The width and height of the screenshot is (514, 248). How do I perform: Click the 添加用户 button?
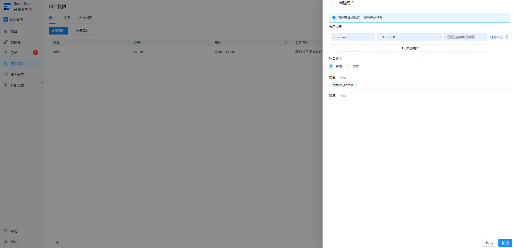coord(410,48)
